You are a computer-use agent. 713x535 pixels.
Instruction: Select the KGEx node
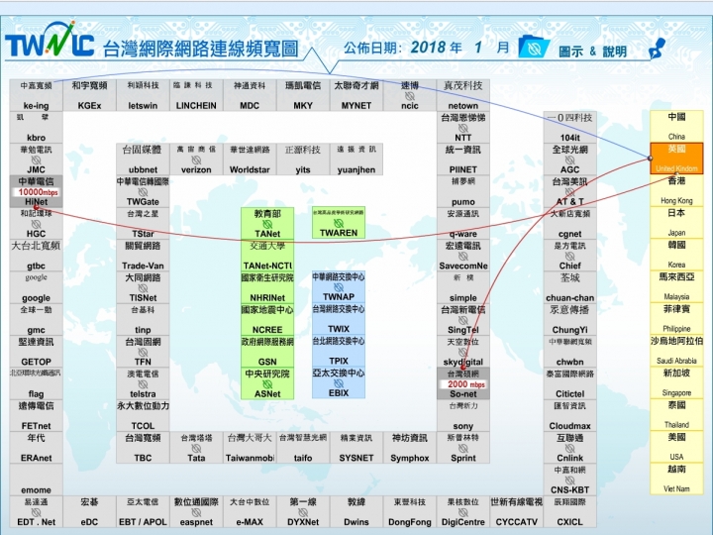(89, 95)
